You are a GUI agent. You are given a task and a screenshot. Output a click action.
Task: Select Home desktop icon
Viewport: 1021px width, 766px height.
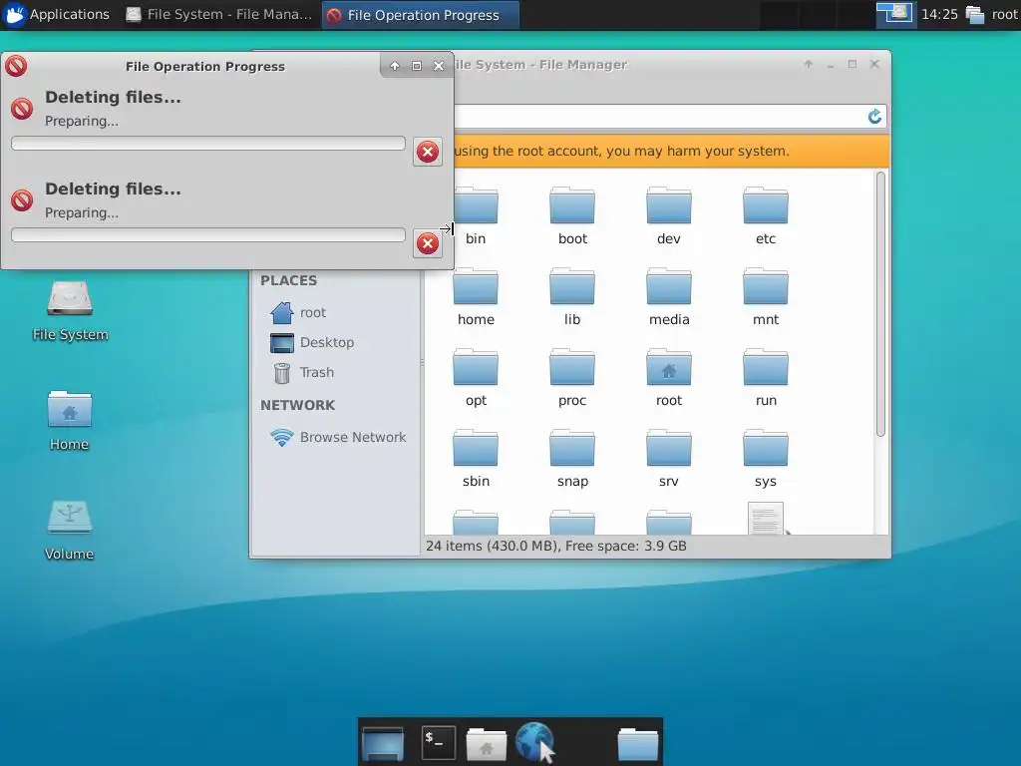(69, 421)
